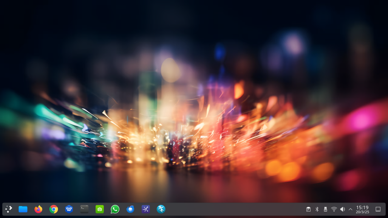Open the terminal emulator

[x=84, y=209]
